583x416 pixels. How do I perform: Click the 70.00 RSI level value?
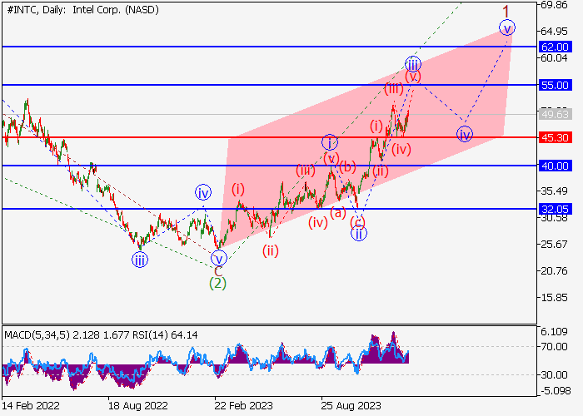pyautogui.click(x=554, y=347)
